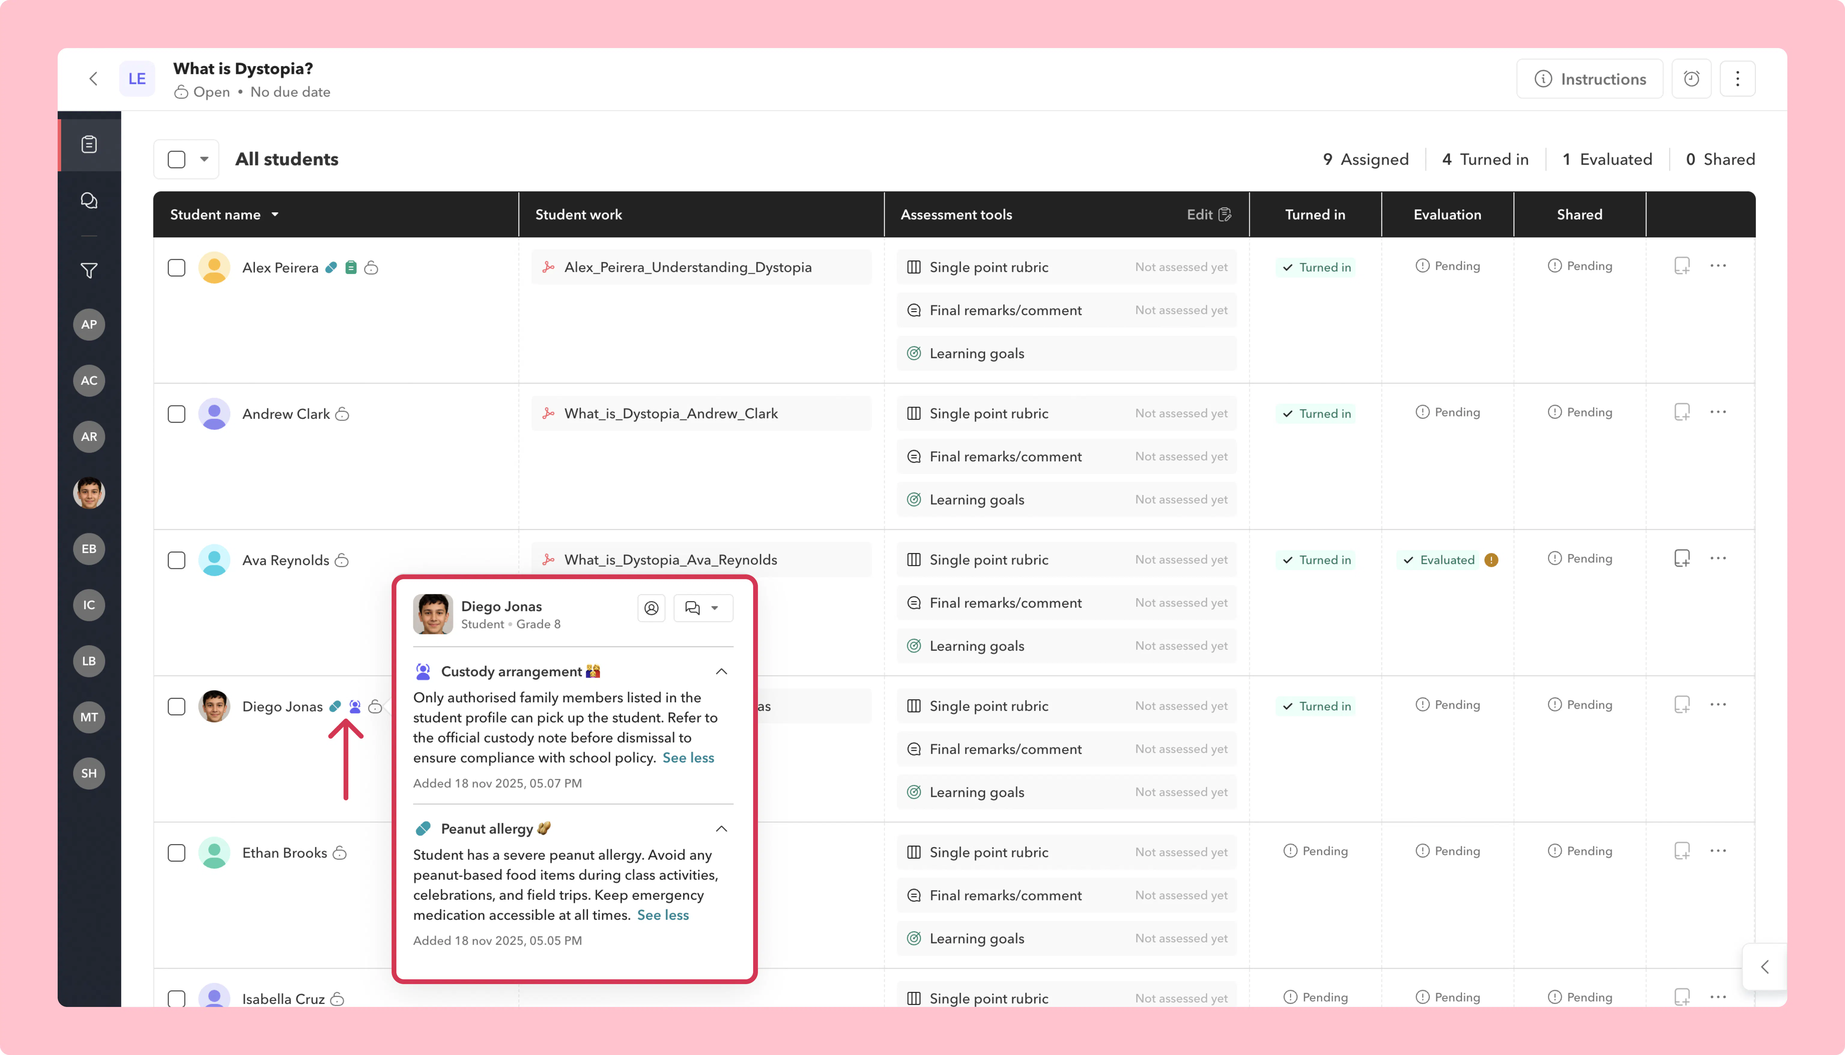The height and width of the screenshot is (1055, 1845).
Task: Collapse the Peanut allergy note
Action: [721, 829]
